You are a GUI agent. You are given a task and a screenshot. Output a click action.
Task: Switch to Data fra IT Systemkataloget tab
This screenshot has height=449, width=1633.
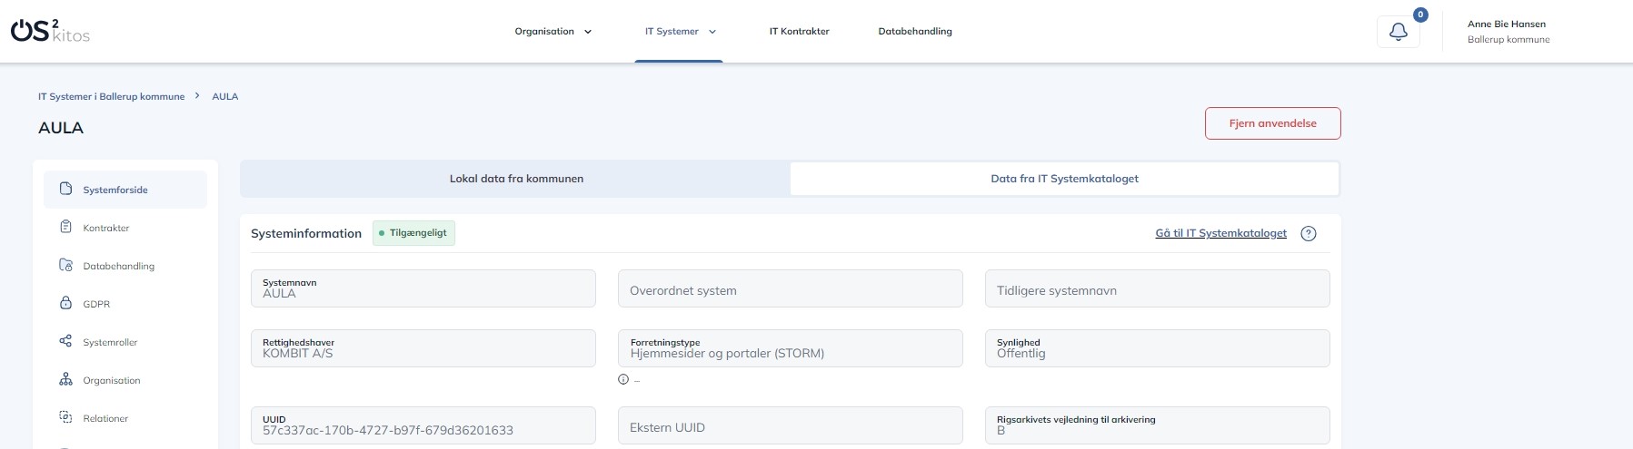click(x=1064, y=179)
